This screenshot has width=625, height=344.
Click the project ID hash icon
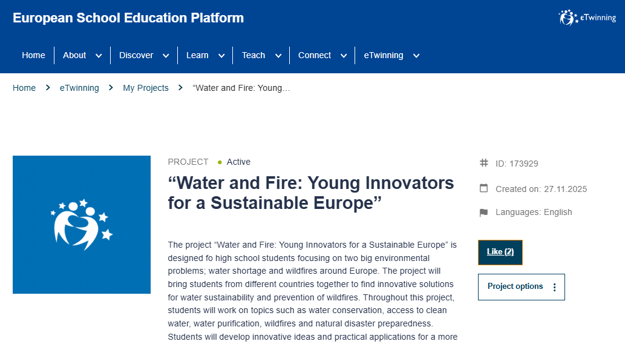[483, 163]
